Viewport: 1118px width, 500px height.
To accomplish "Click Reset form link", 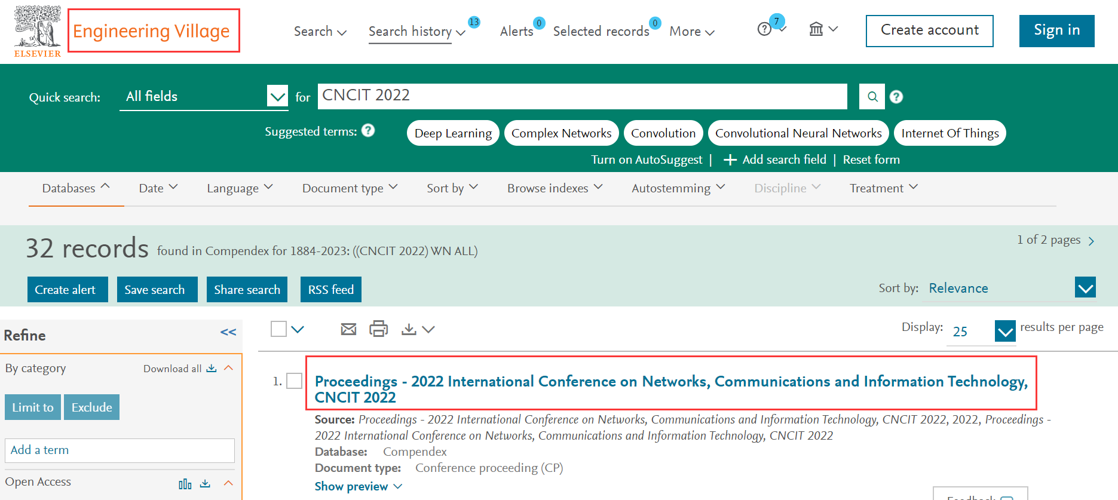I will pos(871,159).
